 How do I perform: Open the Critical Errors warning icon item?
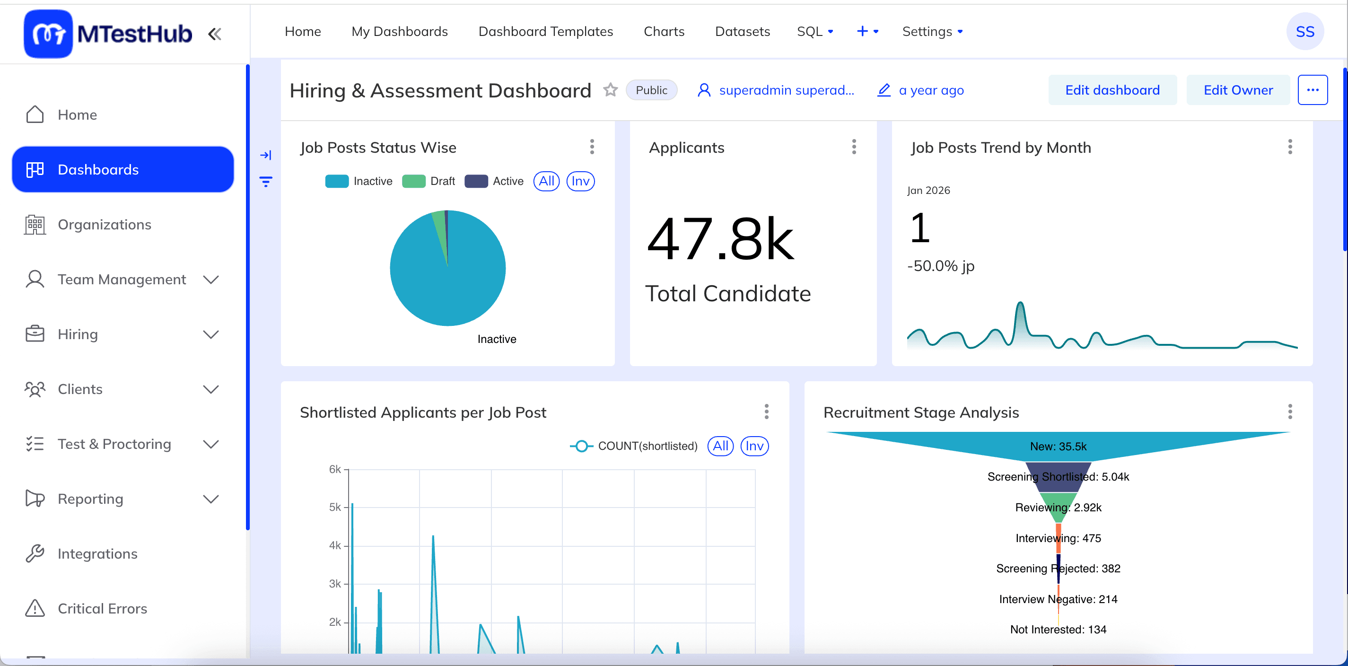tap(35, 608)
